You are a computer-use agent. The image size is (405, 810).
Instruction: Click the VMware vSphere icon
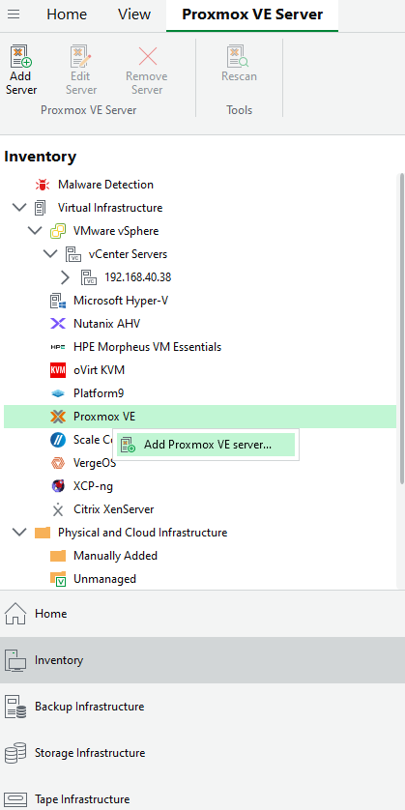tap(58, 231)
